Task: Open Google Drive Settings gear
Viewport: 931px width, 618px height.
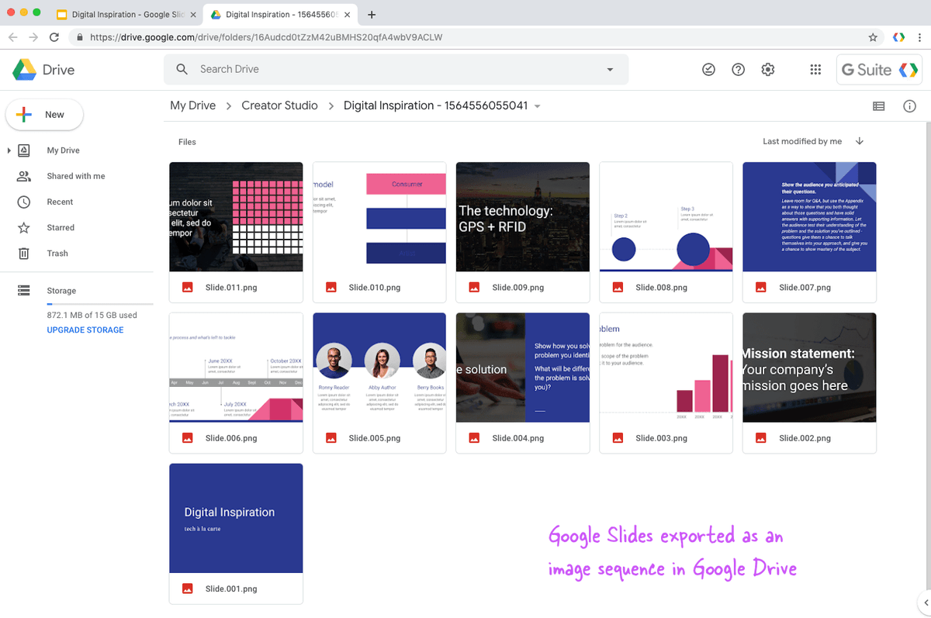Action: [x=767, y=69]
